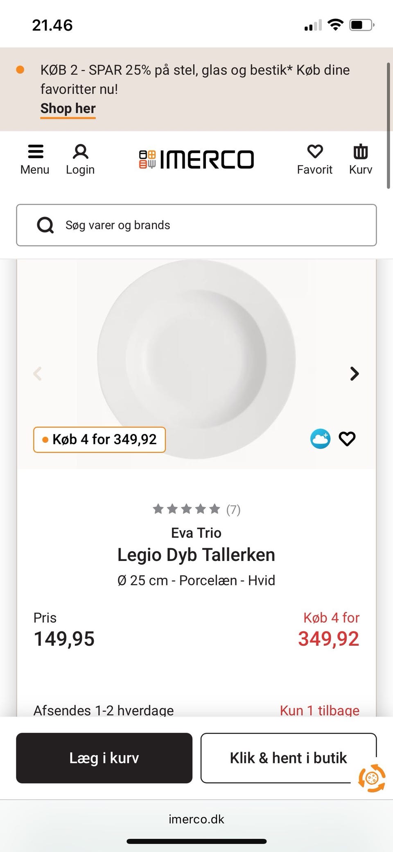Toggle favorite heart on product image
This screenshot has width=393, height=852.
coord(347,439)
